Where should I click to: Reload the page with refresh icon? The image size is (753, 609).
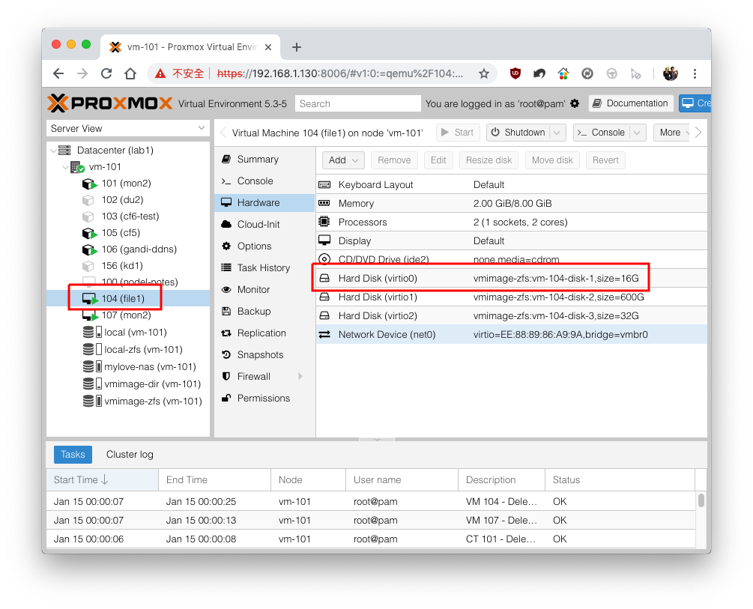pos(106,73)
